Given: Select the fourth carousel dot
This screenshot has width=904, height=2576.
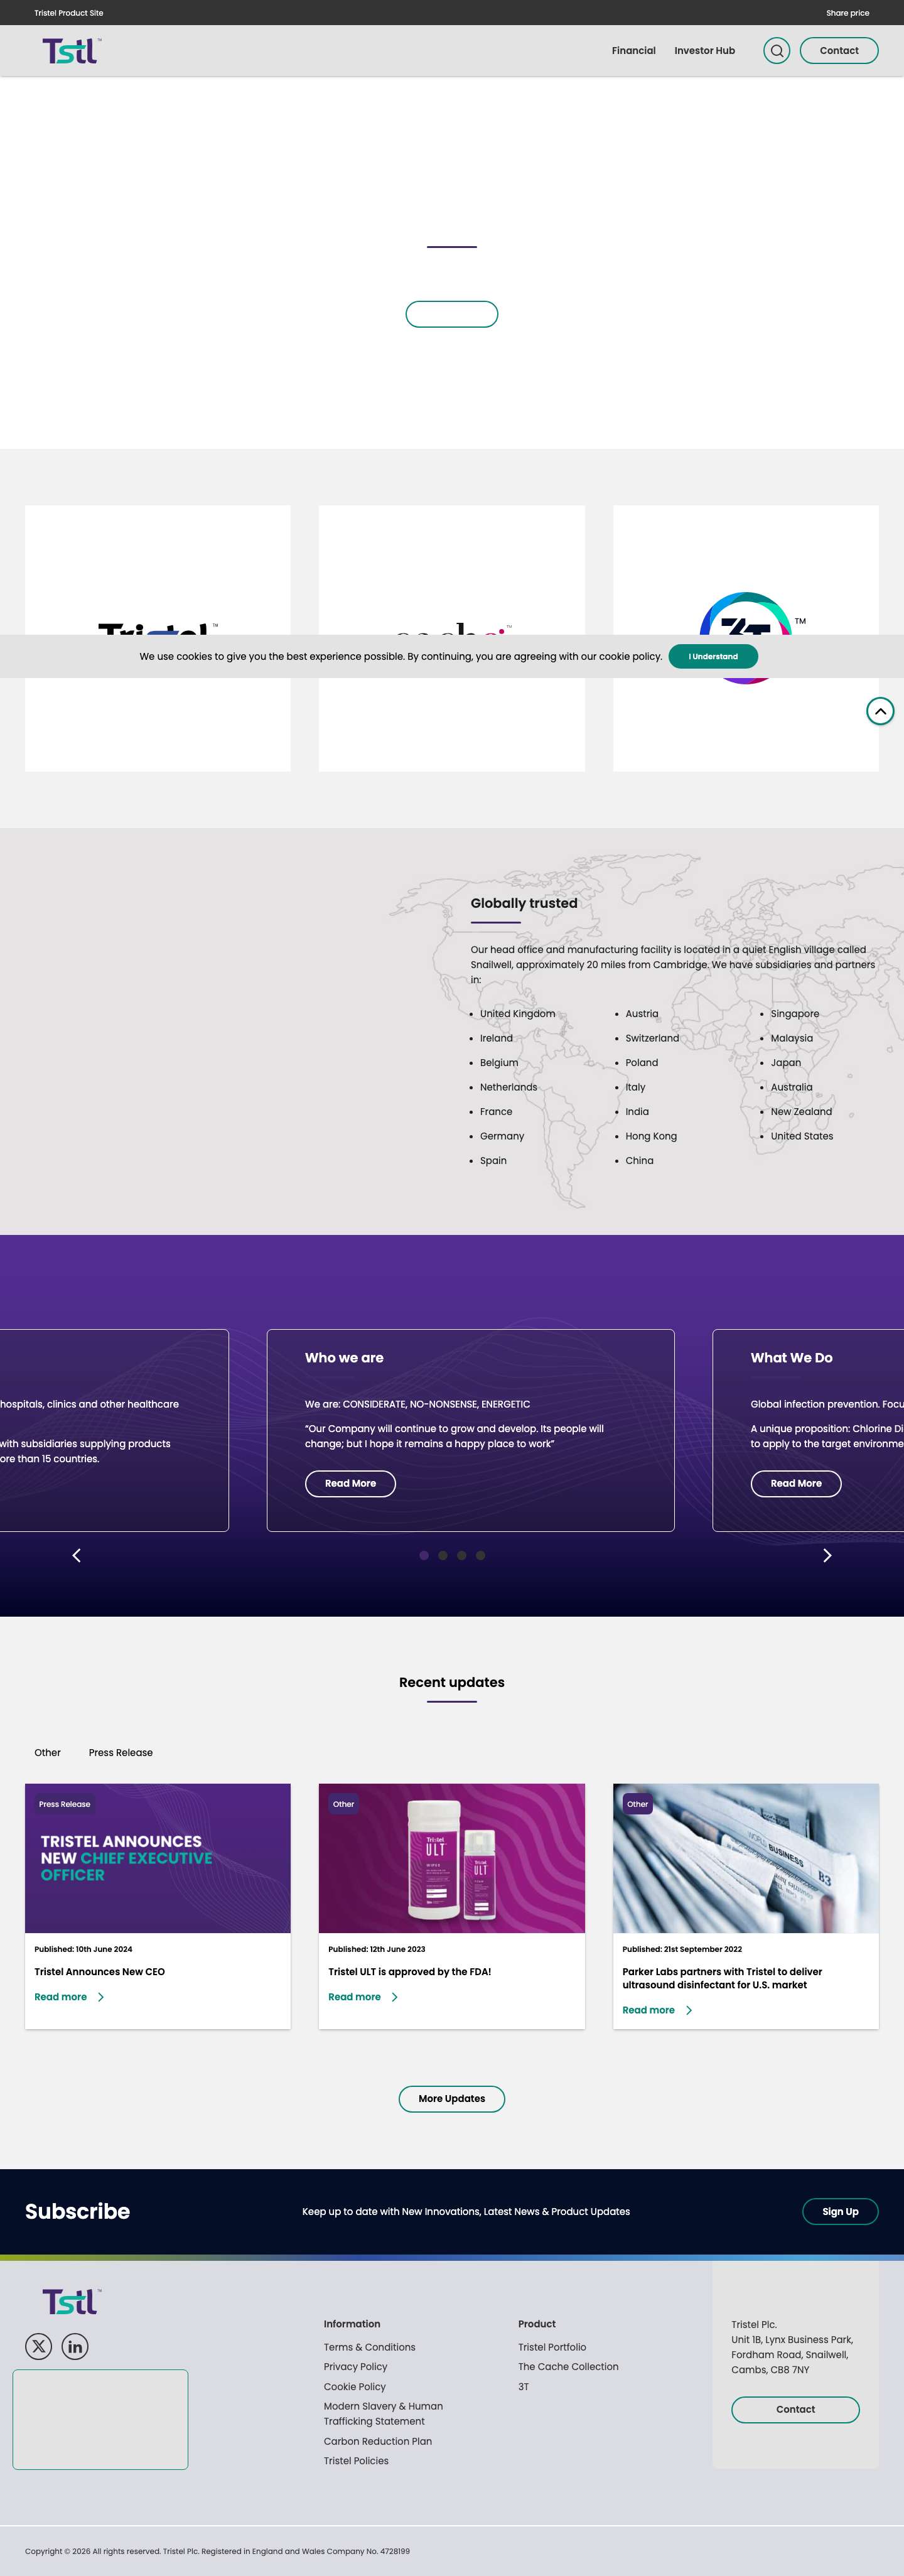Looking at the screenshot, I should pos(480,1555).
